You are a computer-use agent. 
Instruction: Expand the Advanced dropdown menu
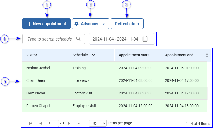104,24
